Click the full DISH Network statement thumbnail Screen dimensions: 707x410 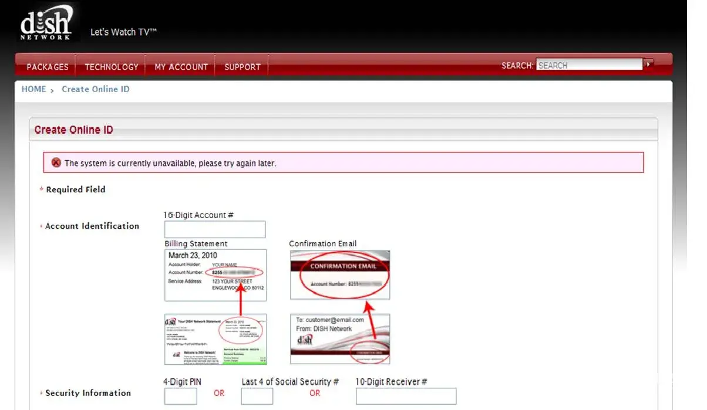click(x=216, y=339)
